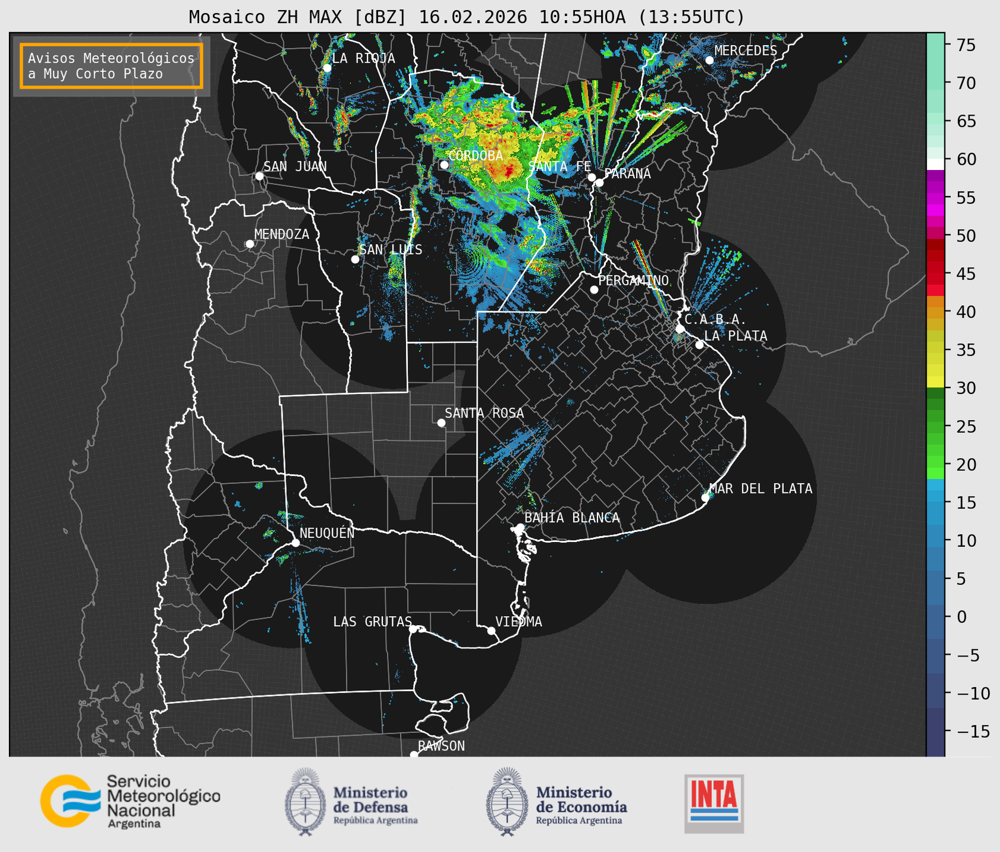This screenshot has height=852, width=1000.
Task: Click the "RAWSON" city label
Action: [442, 746]
